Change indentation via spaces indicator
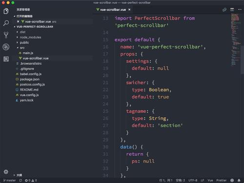The image size is (244, 183). pyautogui.click(x=180, y=180)
